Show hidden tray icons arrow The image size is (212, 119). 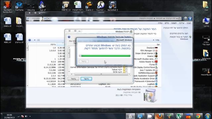click(x=30, y=116)
